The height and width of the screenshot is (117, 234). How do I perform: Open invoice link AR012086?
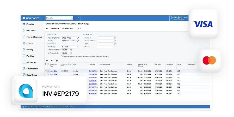coord(54,71)
